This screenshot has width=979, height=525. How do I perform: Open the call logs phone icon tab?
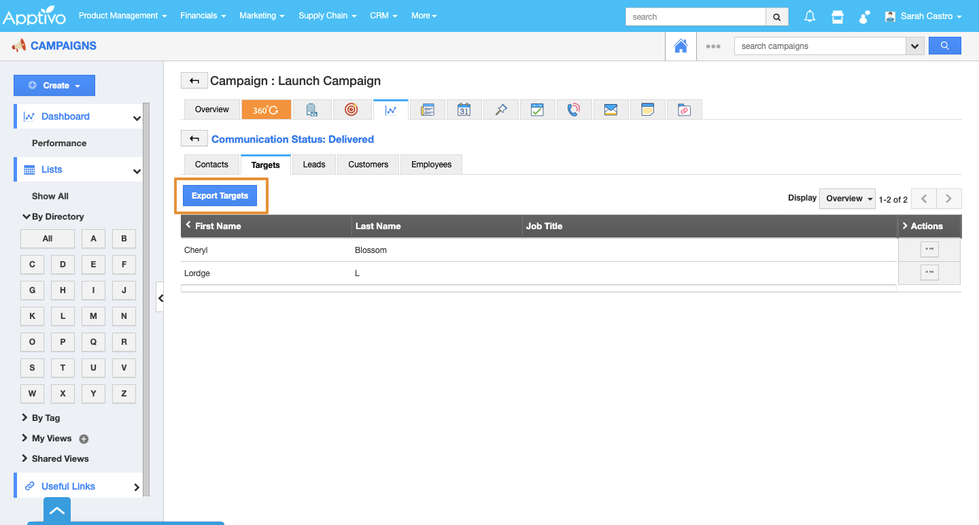(x=574, y=109)
